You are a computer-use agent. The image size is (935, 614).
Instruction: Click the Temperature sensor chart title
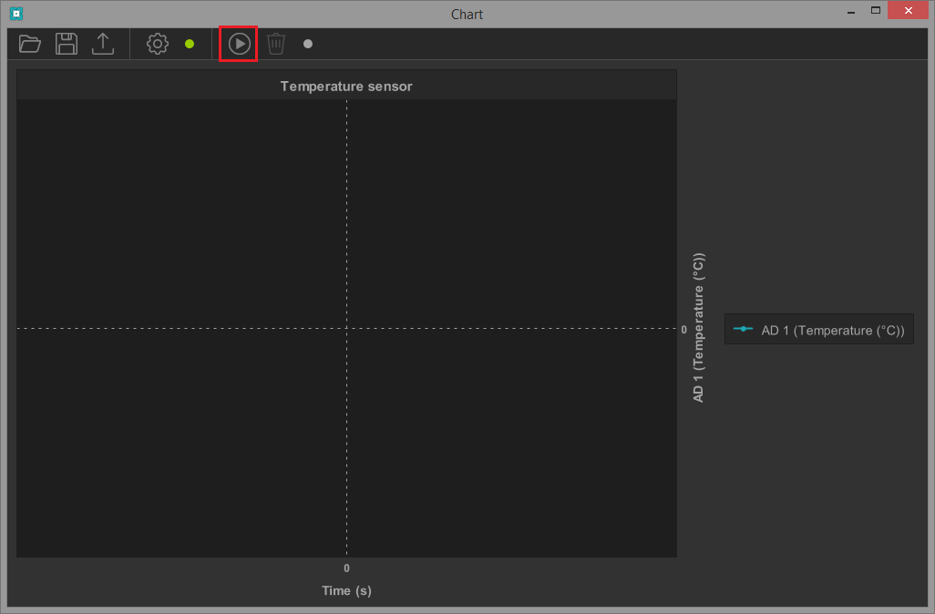[346, 87]
